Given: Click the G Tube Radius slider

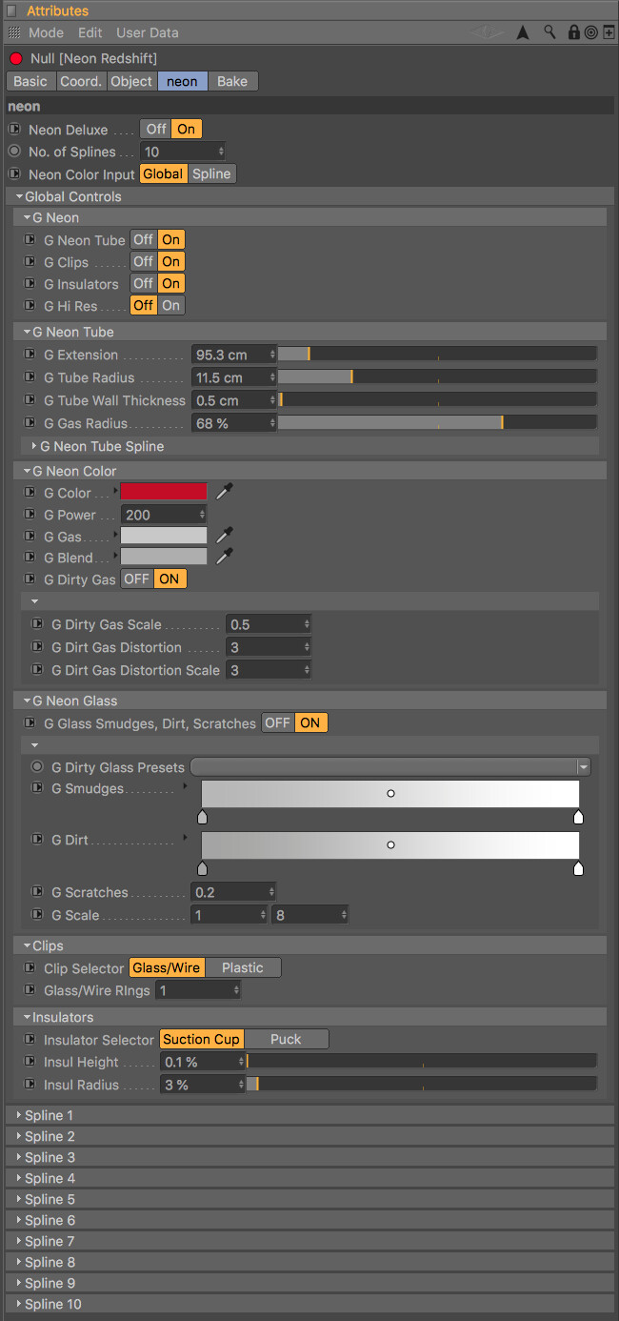Looking at the screenshot, I should 437,376.
